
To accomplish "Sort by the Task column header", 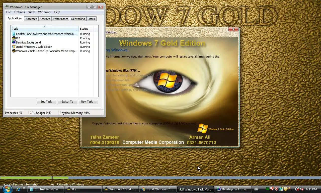I will coord(45,29).
